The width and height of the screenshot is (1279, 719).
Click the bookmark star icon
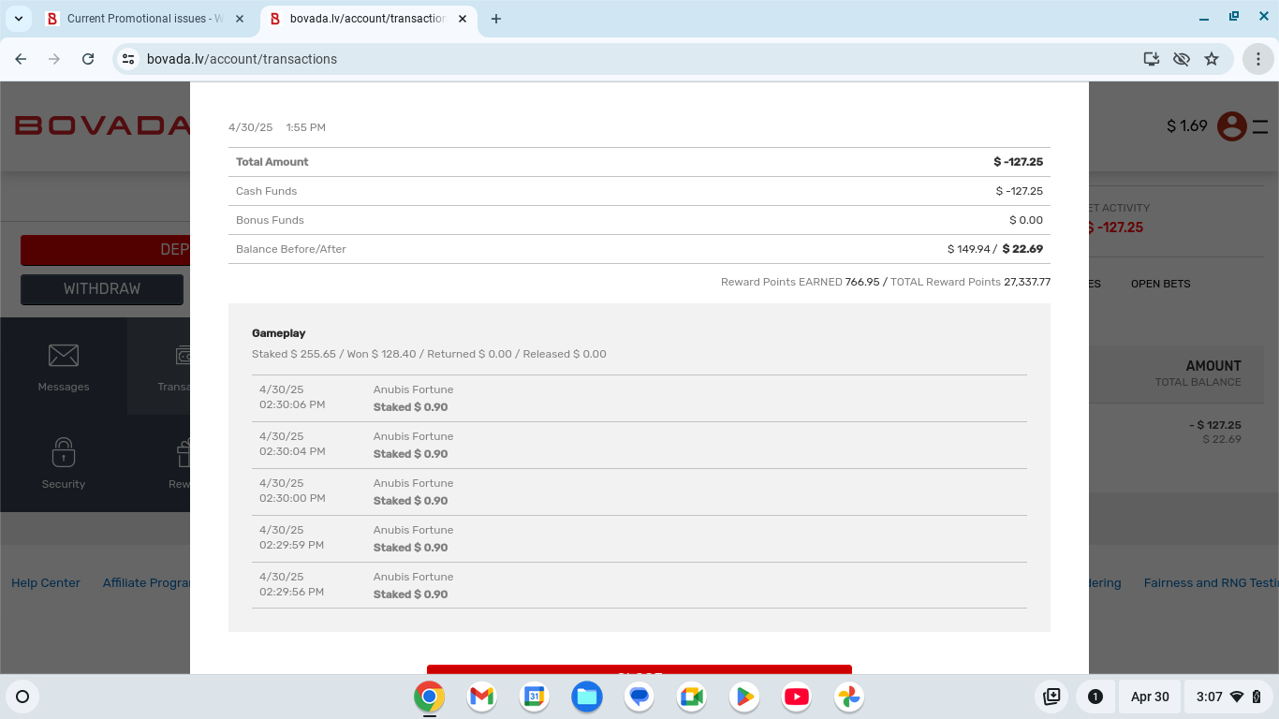click(1212, 59)
